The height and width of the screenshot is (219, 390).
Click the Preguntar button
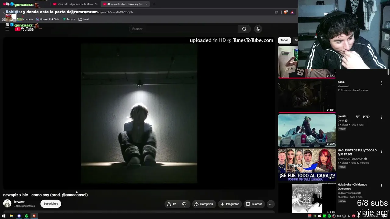click(x=229, y=204)
